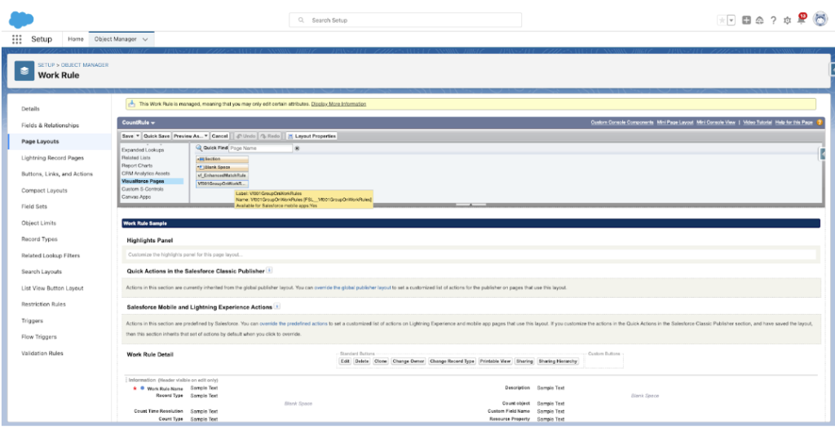This screenshot has height=429, width=835.
Task: Open Triggers in the sidebar
Action: [x=32, y=321]
